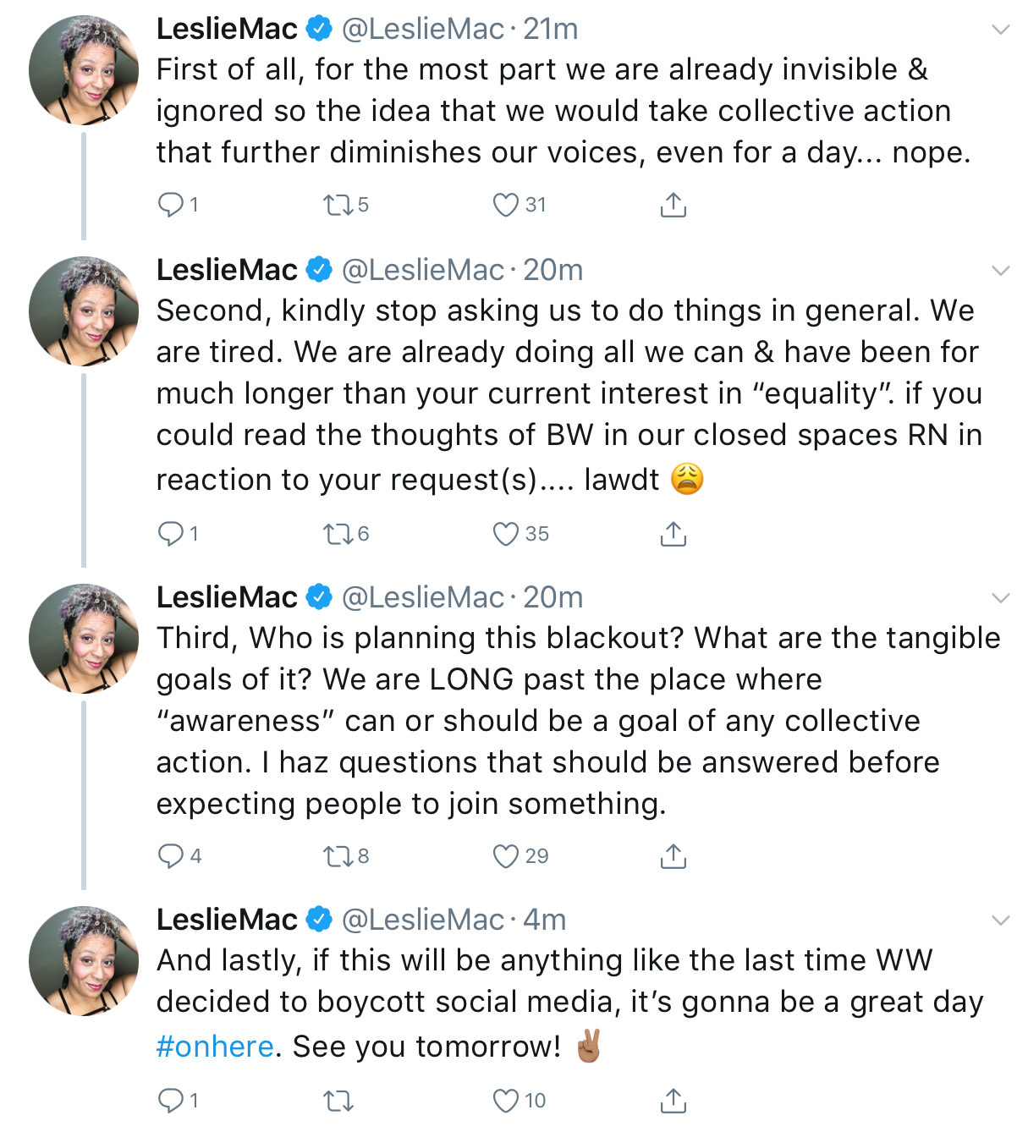Share the 'And lastly' tweet
Viewport: 1028px width, 1132px height.
point(673,1101)
